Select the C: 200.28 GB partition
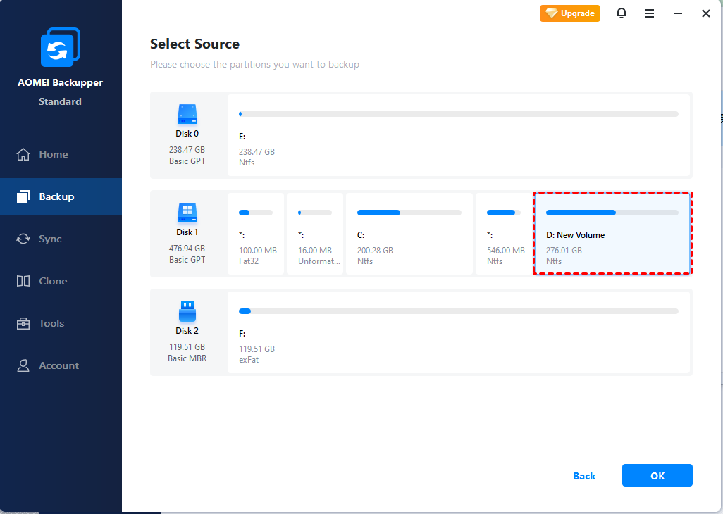The height and width of the screenshot is (514, 723). pyautogui.click(x=409, y=234)
